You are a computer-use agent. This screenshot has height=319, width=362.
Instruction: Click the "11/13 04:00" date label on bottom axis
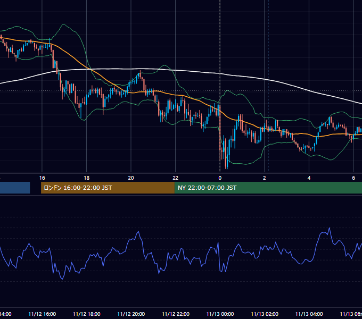click(309, 314)
